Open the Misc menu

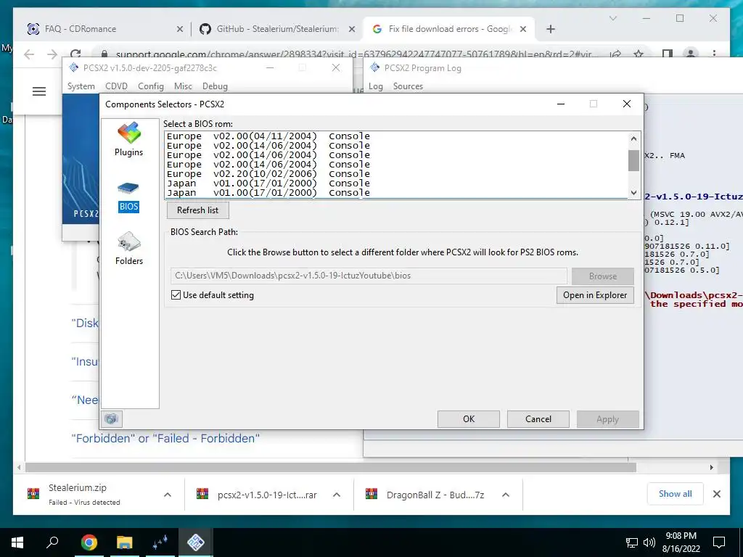[x=183, y=86]
